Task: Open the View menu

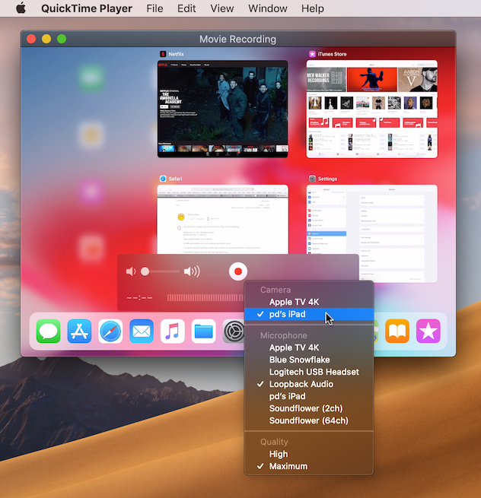Action: pyautogui.click(x=222, y=8)
